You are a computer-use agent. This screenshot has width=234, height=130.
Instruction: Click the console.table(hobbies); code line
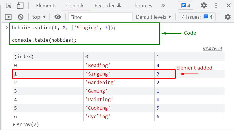pos(44,40)
